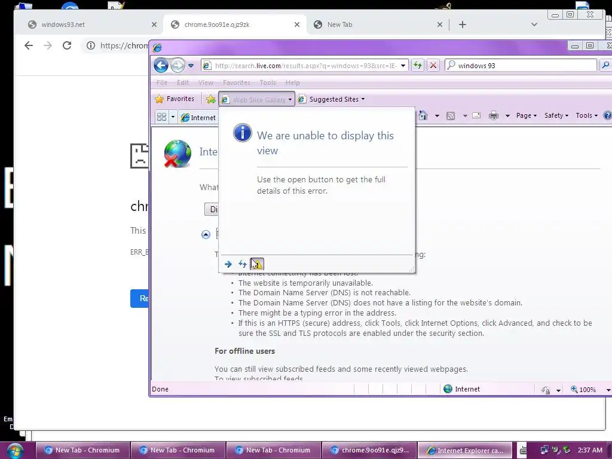Viewport: 612px width, 459px height.
Task: Click the Internet Explorer Back arrow button
Action: tap(161, 65)
